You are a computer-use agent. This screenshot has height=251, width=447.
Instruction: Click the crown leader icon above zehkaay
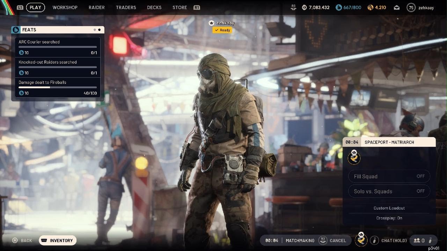[211, 23]
